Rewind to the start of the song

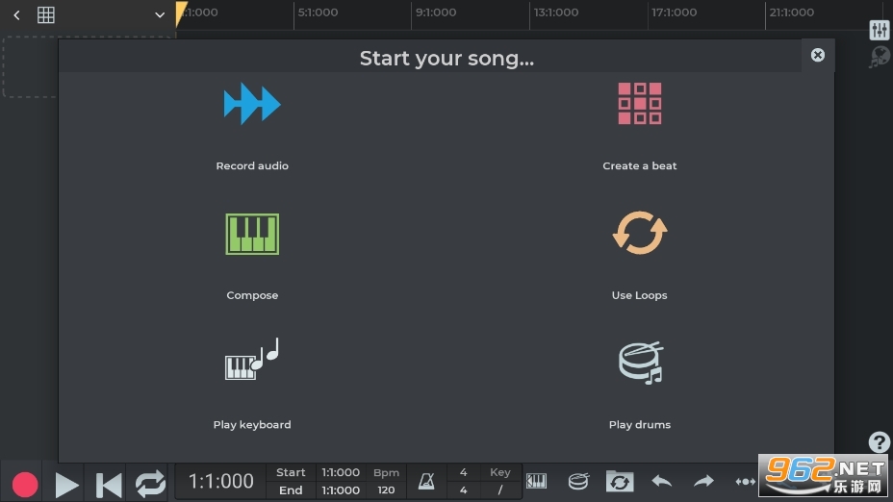pos(108,484)
